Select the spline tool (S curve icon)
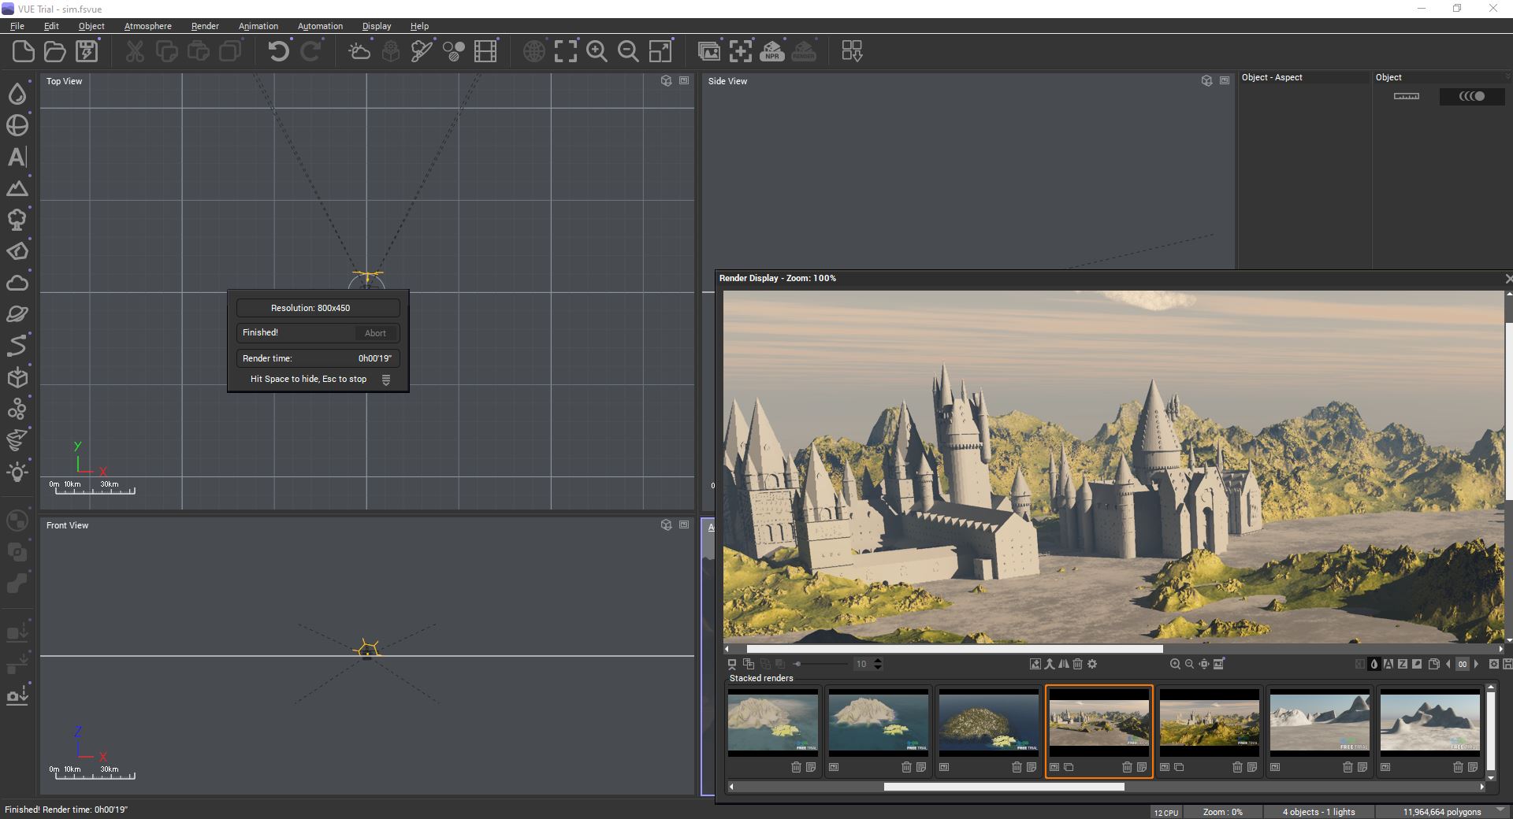Viewport: 1513px width, 819px height. 17,346
